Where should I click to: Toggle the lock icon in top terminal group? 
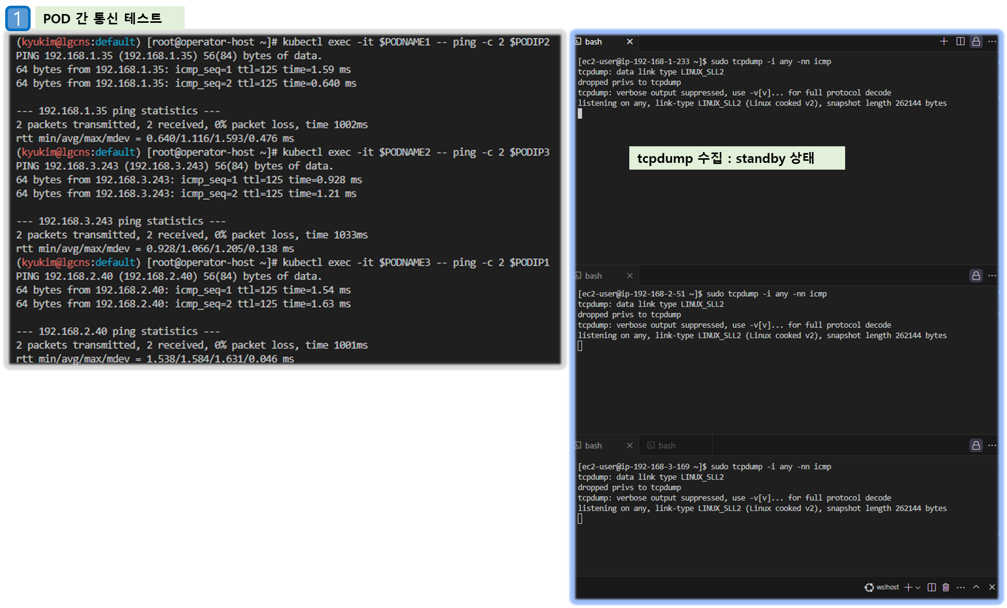tap(976, 42)
